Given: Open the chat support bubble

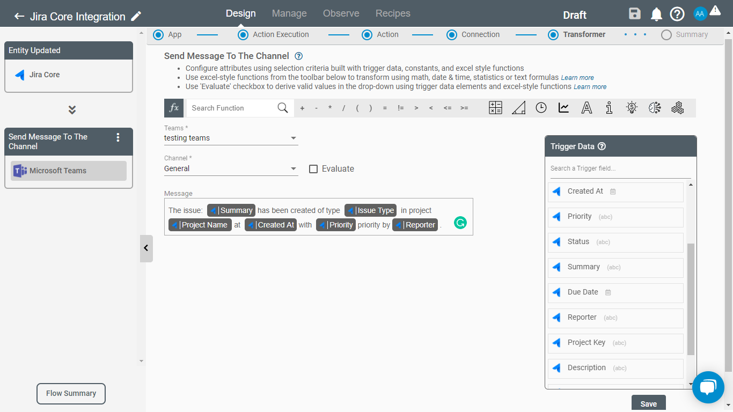Looking at the screenshot, I should (708, 387).
